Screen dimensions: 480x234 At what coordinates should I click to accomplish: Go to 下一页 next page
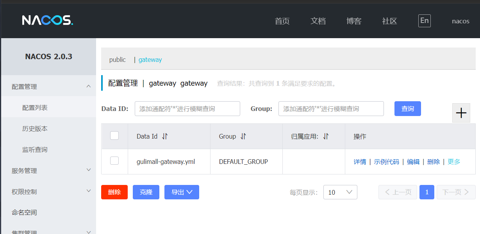click(x=456, y=192)
